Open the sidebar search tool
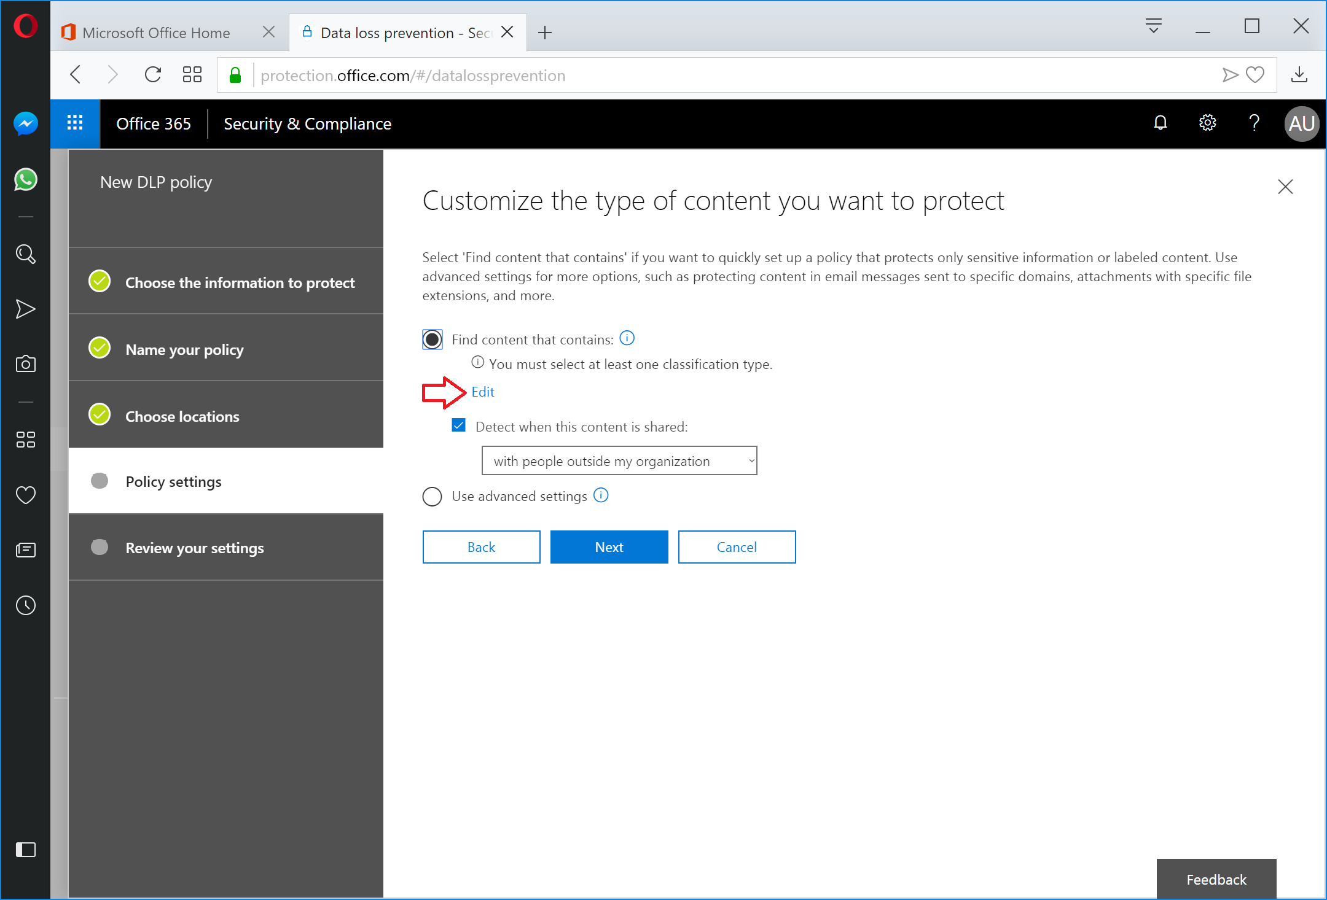The width and height of the screenshot is (1327, 900). click(x=25, y=254)
